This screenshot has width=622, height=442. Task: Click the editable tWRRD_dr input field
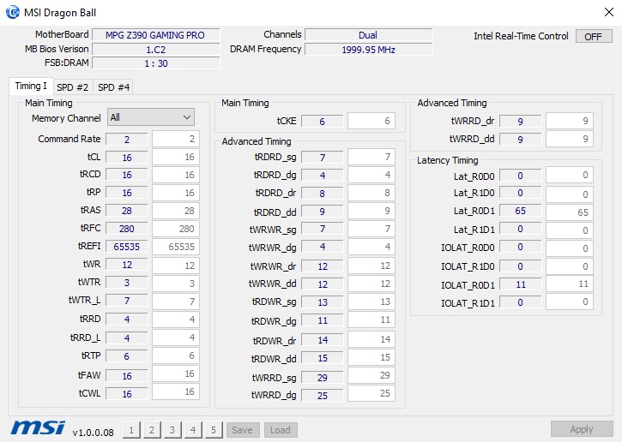pyautogui.click(x=570, y=121)
